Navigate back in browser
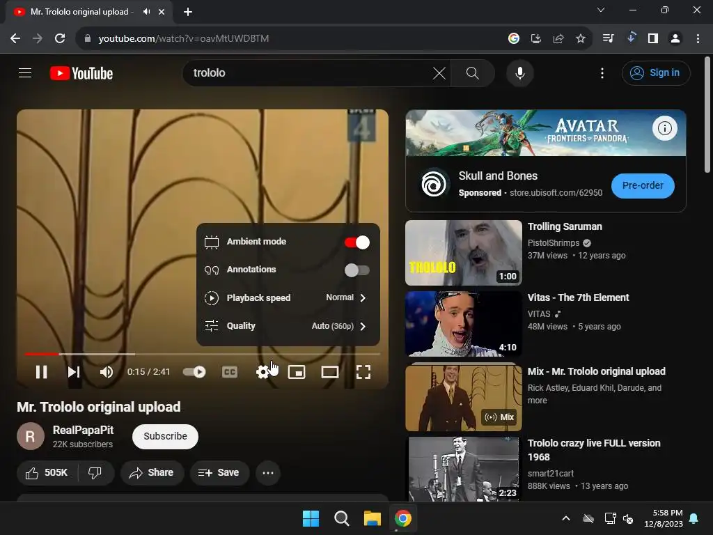 pyautogui.click(x=15, y=38)
